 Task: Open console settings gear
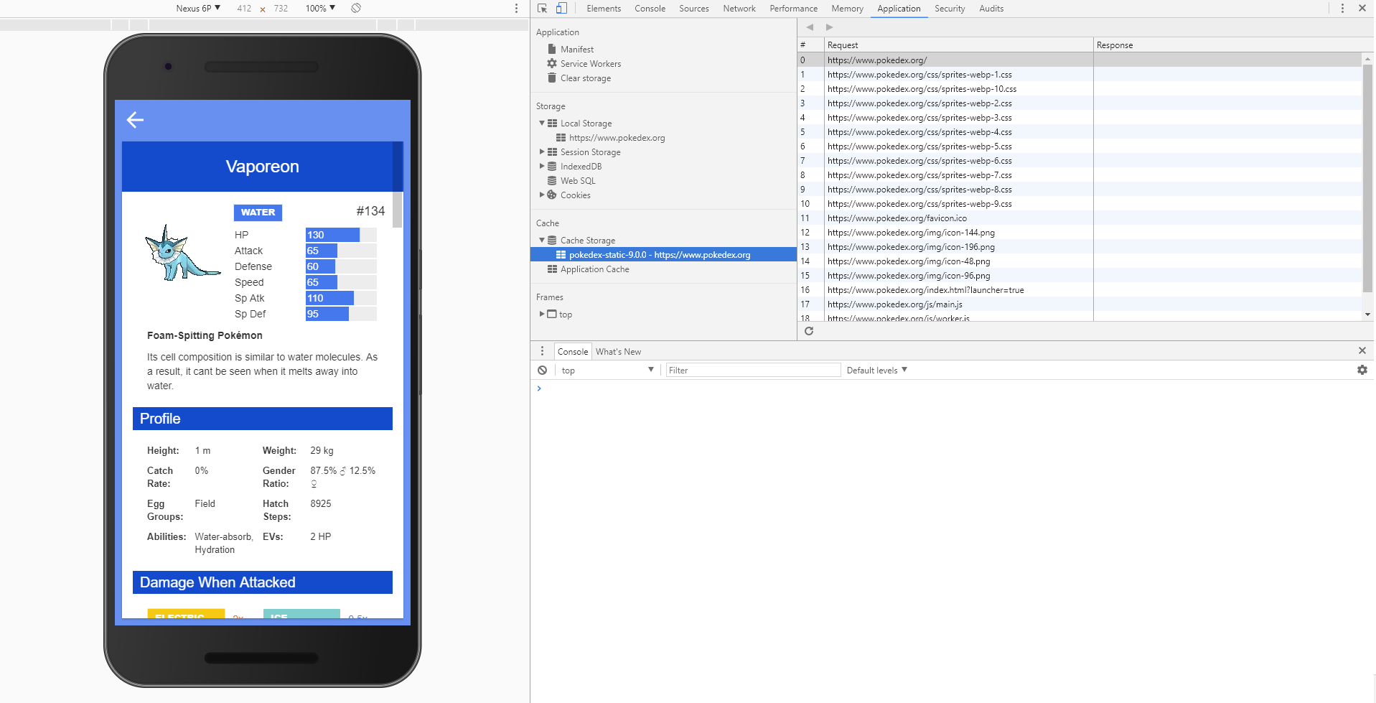(1362, 370)
